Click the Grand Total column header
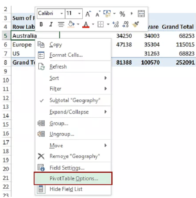The height and width of the screenshot is (198, 196). click(x=178, y=27)
